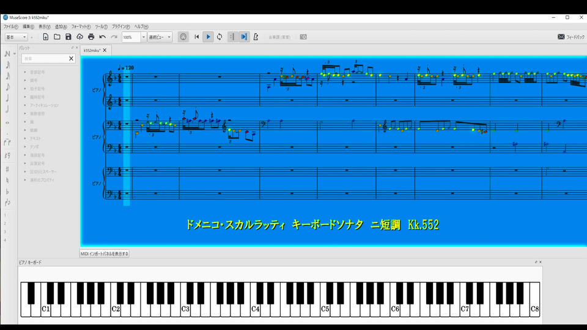
Task: Click the cloud upload icon
Action: (x=79, y=37)
